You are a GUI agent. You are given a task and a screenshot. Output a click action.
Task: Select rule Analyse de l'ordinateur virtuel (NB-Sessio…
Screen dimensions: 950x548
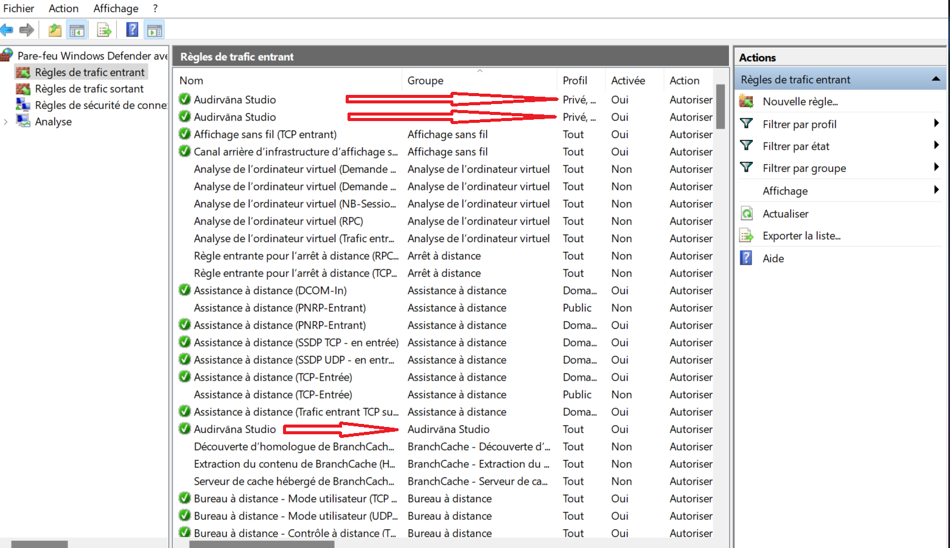click(295, 204)
